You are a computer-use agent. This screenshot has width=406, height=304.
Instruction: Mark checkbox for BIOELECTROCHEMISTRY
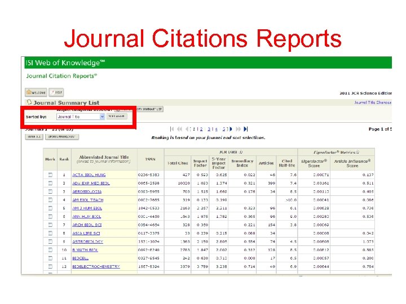(50, 266)
